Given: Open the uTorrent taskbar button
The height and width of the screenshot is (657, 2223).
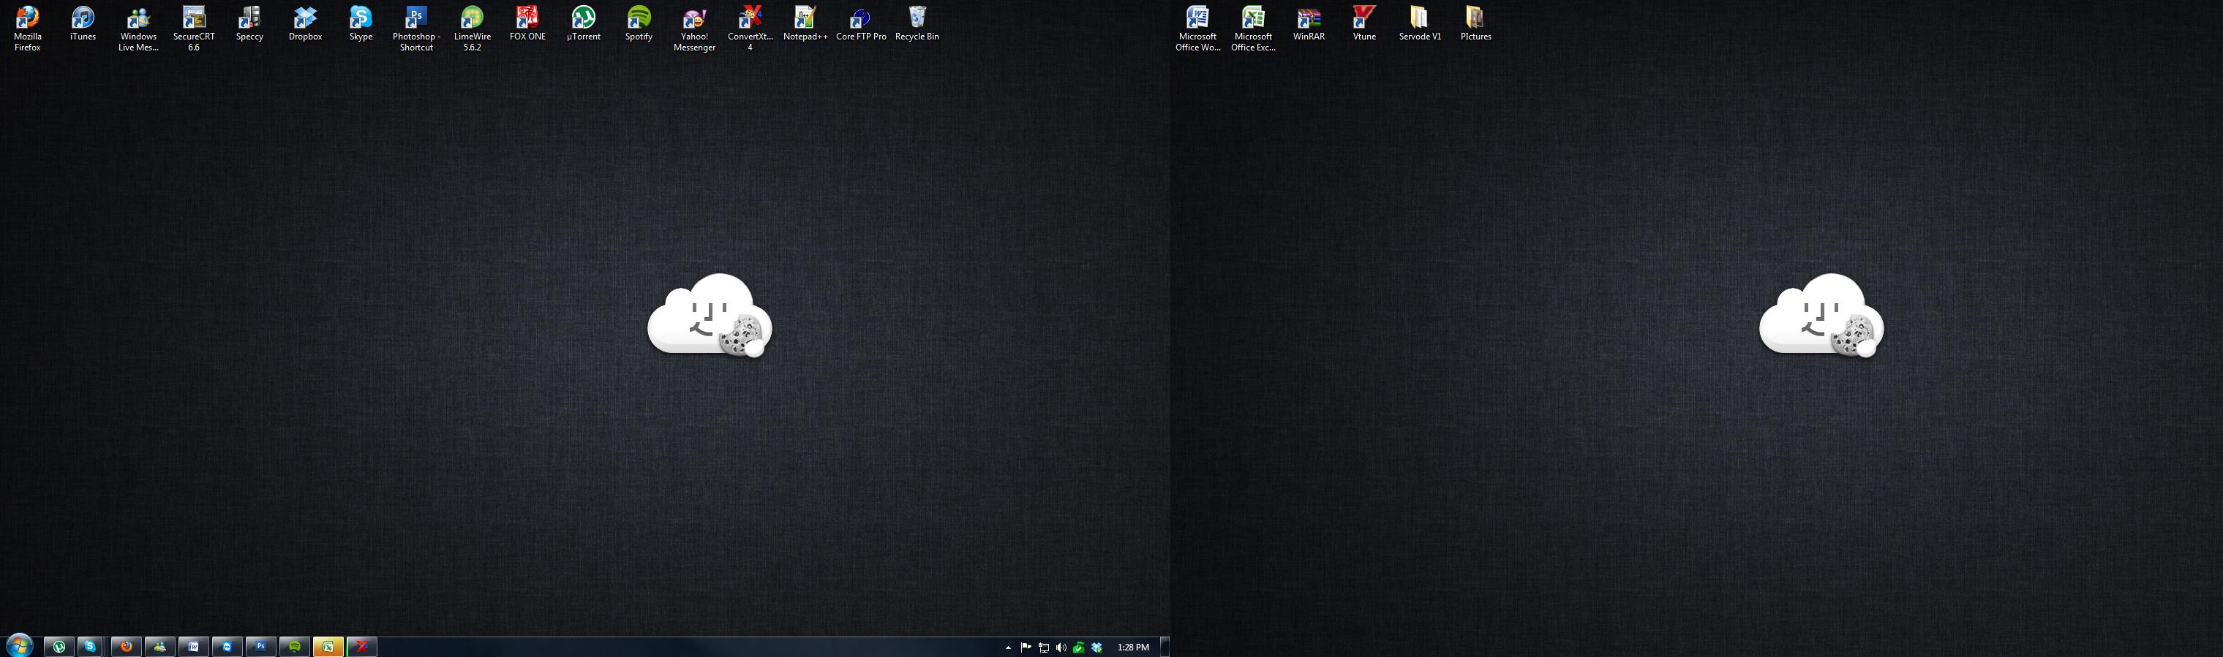Looking at the screenshot, I should (59, 647).
